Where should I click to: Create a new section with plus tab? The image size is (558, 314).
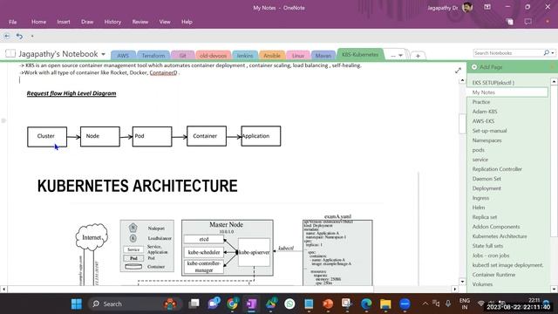click(418, 56)
